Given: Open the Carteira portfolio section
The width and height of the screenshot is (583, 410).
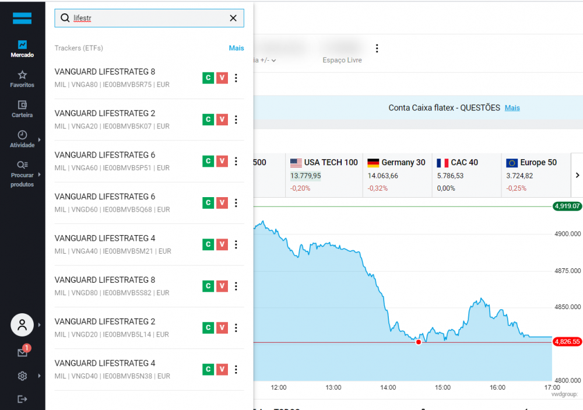Looking at the screenshot, I should (22, 109).
